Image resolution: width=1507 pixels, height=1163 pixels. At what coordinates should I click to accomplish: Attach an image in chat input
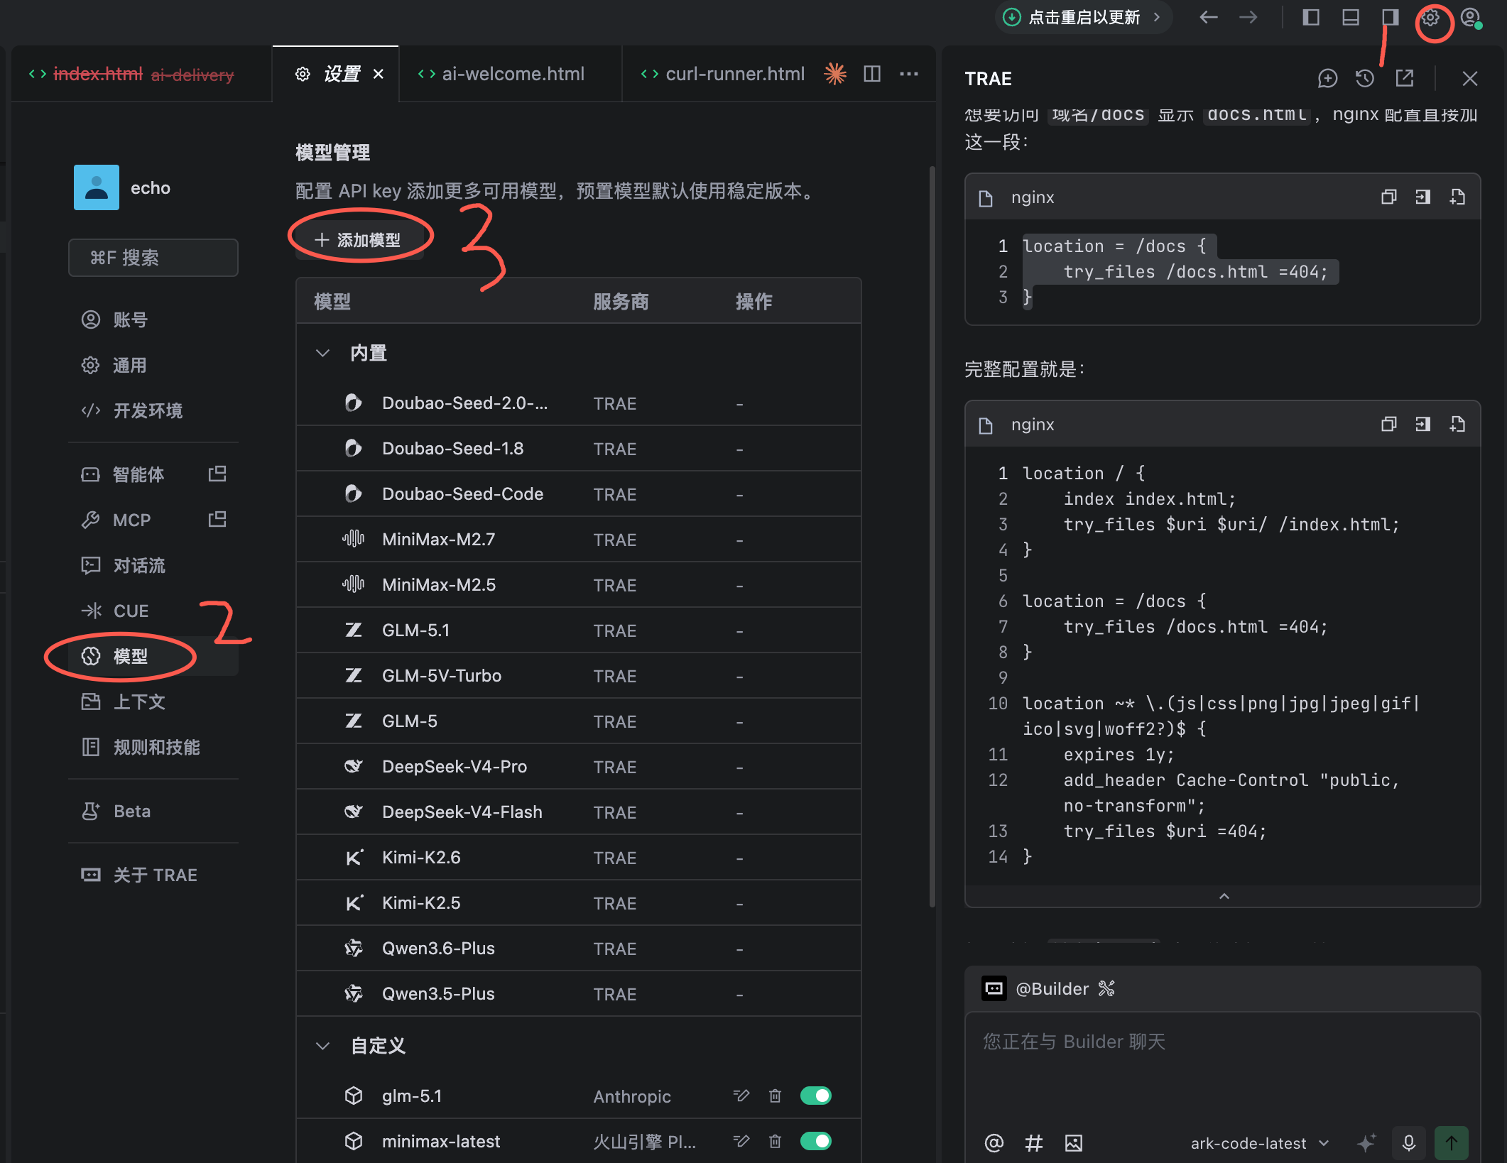click(x=1074, y=1142)
